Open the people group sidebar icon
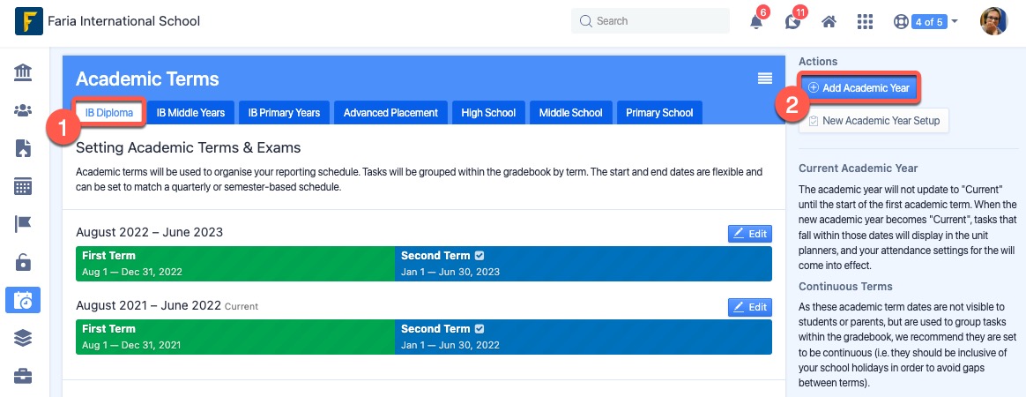Image resolution: width=1026 pixels, height=397 pixels. [x=23, y=110]
